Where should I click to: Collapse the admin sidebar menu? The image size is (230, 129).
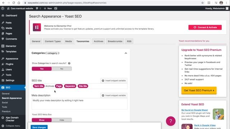pos(13,126)
